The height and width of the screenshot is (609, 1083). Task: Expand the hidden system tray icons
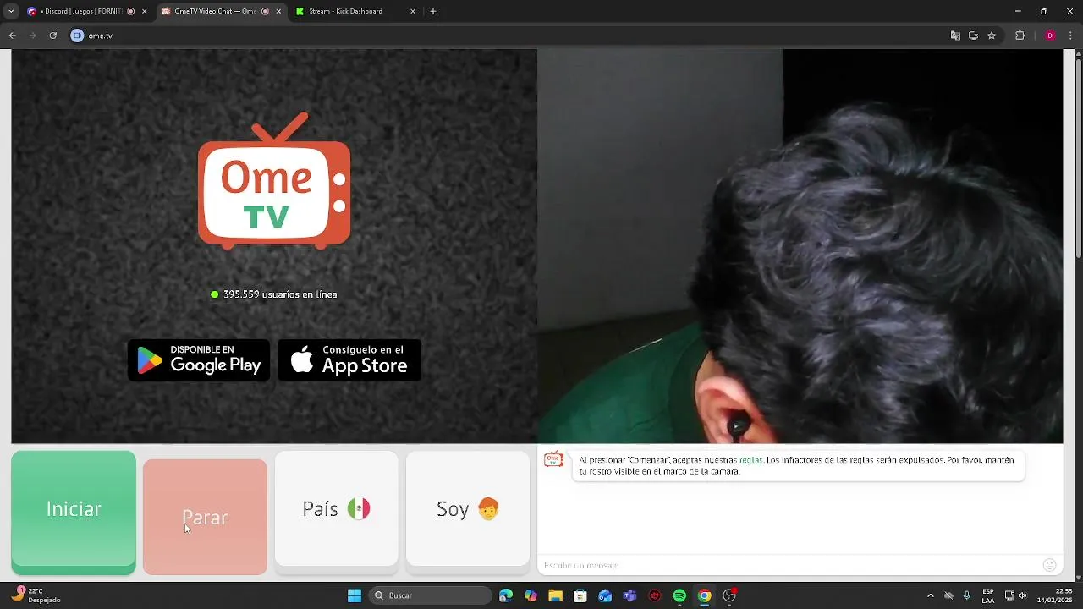click(931, 595)
